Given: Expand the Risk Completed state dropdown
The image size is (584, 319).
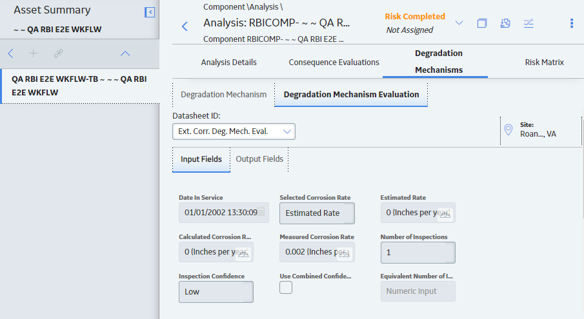Looking at the screenshot, I should click(x=459, y=23).
